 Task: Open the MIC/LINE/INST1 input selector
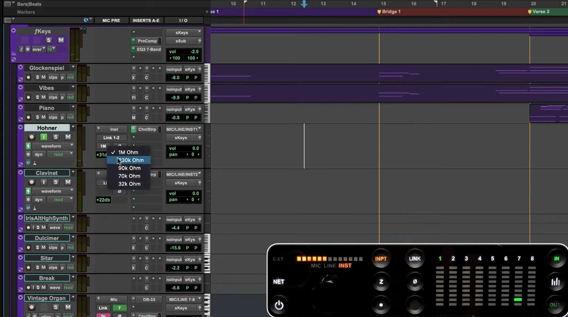pos(183,129)
